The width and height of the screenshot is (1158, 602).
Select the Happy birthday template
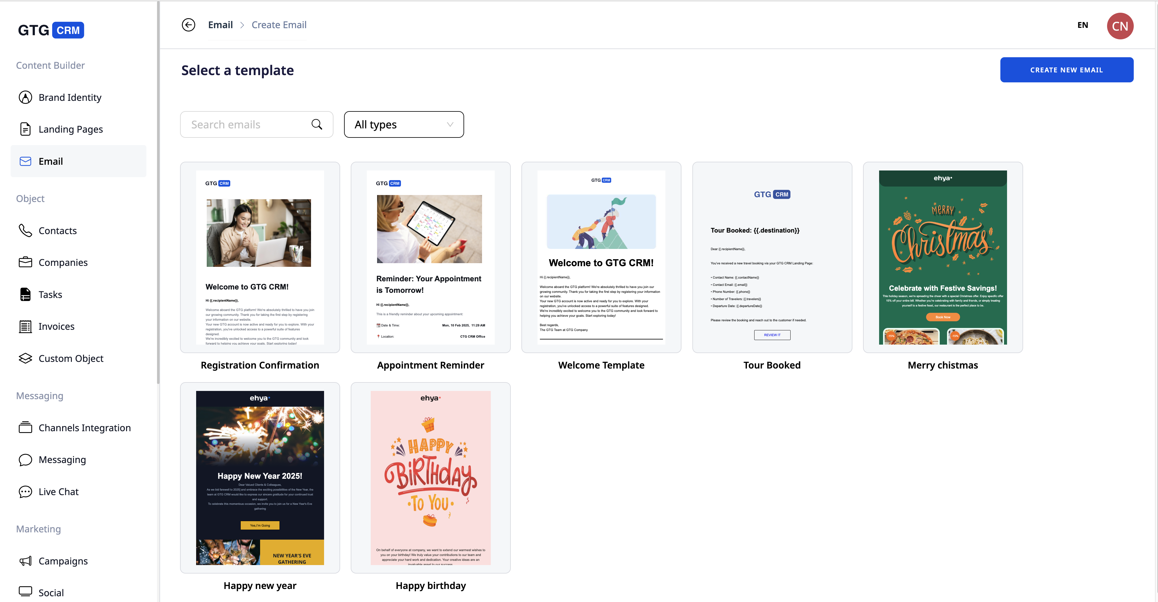click(430, 478)
